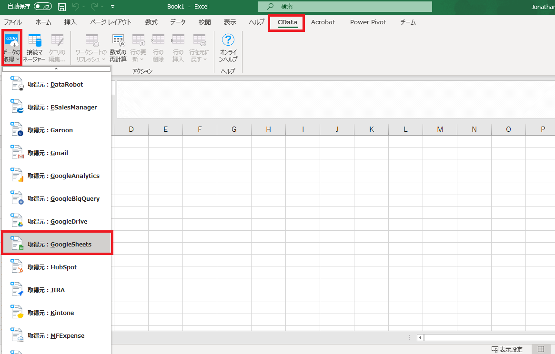Open the データの取得 dropdown button
The image size is (555, 354).
click(12, 48)
